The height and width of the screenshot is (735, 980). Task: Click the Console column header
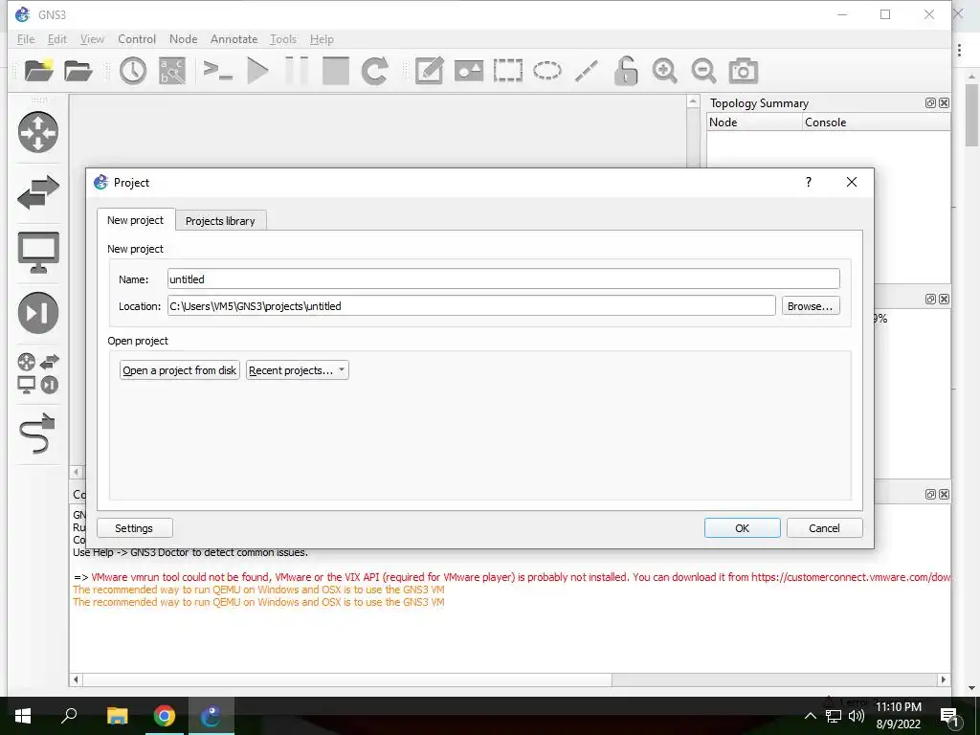(877, 122)
